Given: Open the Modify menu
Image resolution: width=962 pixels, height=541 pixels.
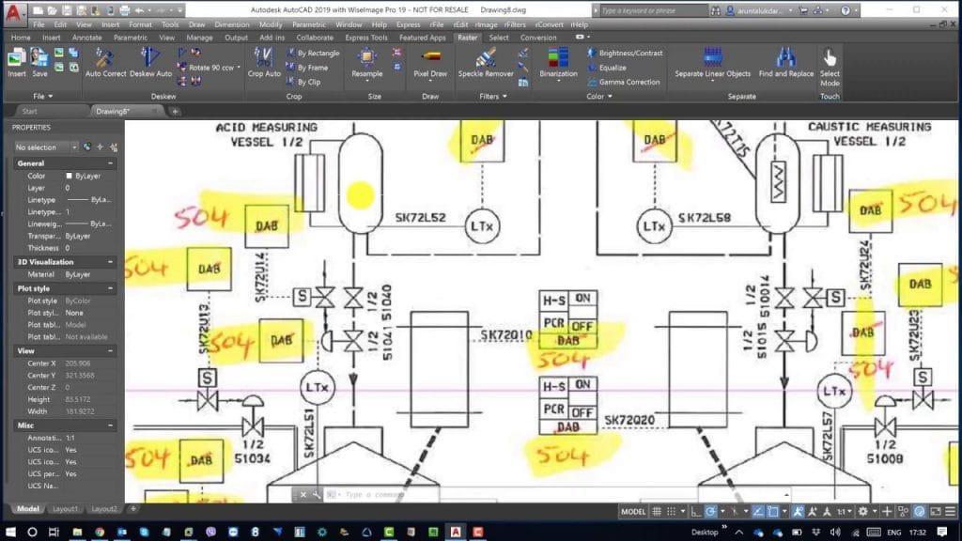Looking at the screenshot, I should tap(270, 24).
